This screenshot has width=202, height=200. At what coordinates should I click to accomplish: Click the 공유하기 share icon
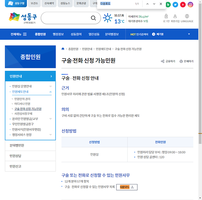click(x=163, y=61)
